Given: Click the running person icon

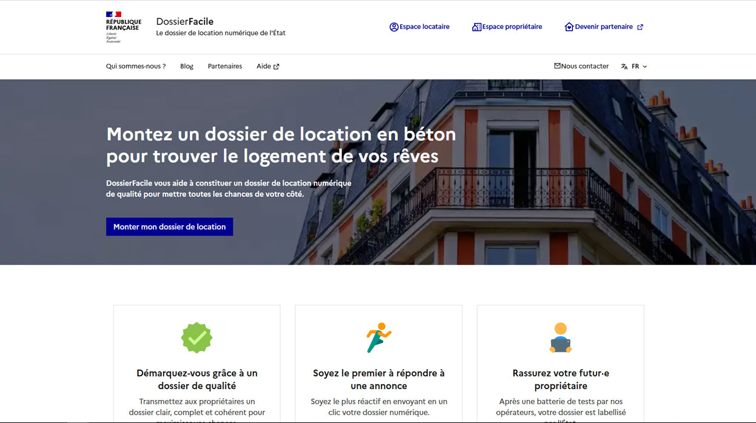Looking at the screenshot, I should (x=378, y=338).
